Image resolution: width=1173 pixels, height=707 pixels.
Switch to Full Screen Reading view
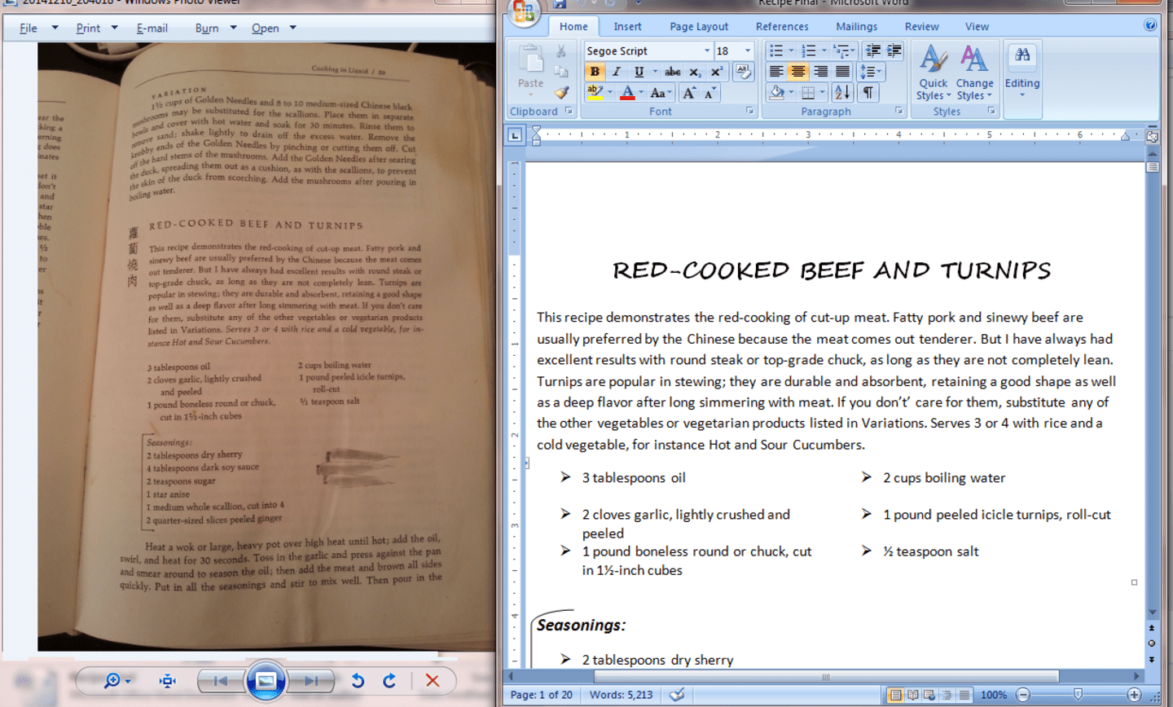tap(913, 695)
